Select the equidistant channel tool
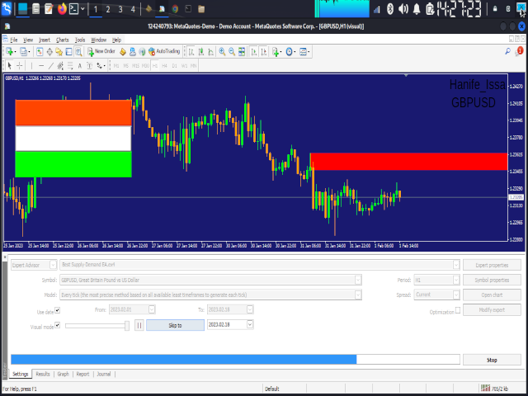The width and height of the screenshot is (528, 396). click(60, 66)
